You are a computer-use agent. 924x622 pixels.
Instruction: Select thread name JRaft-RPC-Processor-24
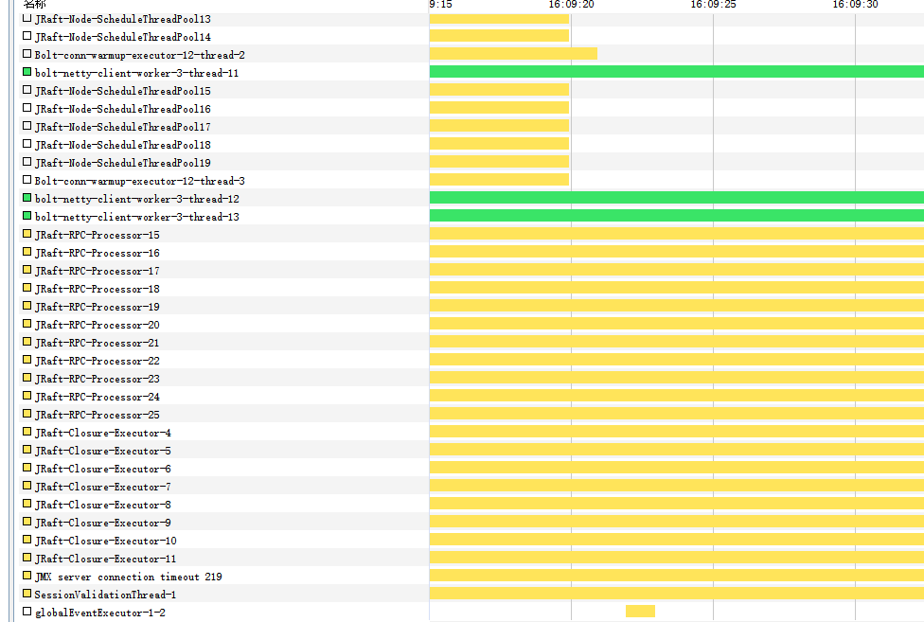click(x=98, y=397)
